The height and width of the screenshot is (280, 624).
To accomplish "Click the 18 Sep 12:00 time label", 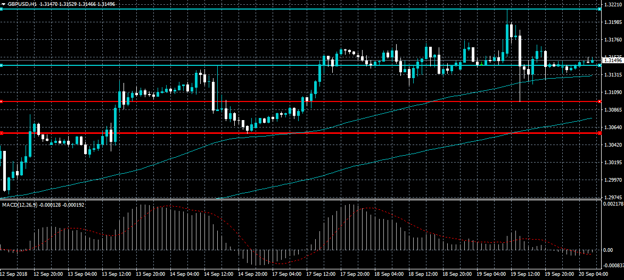I will pos(424,274).
